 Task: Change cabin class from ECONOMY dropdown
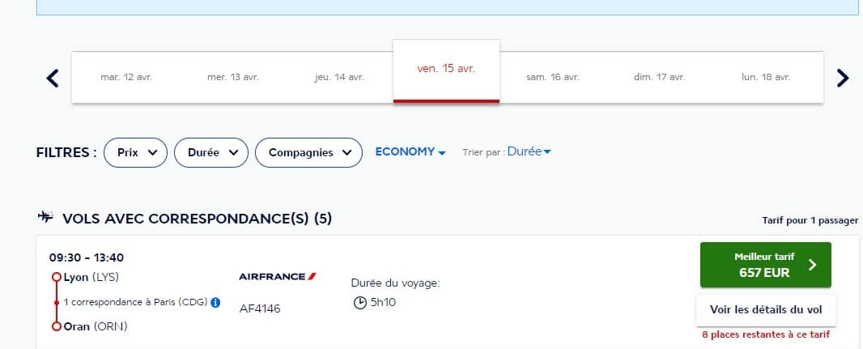pos(410,152)
